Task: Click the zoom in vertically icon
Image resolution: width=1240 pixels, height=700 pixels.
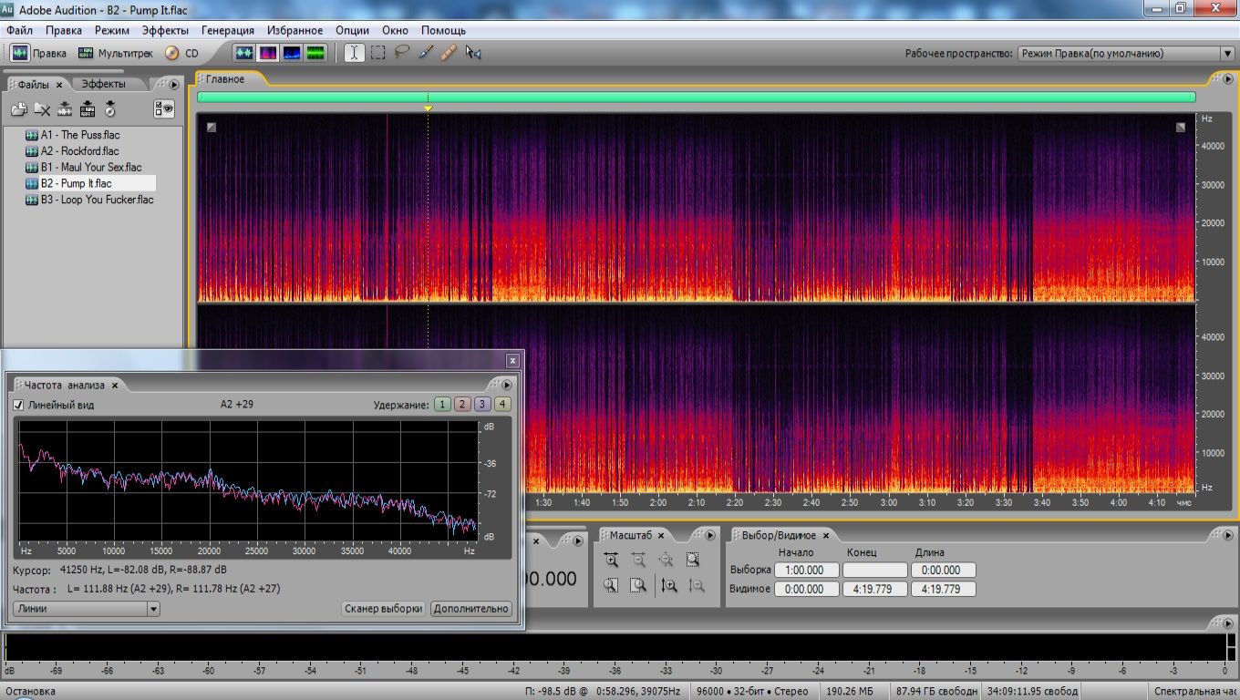Action: [668, 586]
